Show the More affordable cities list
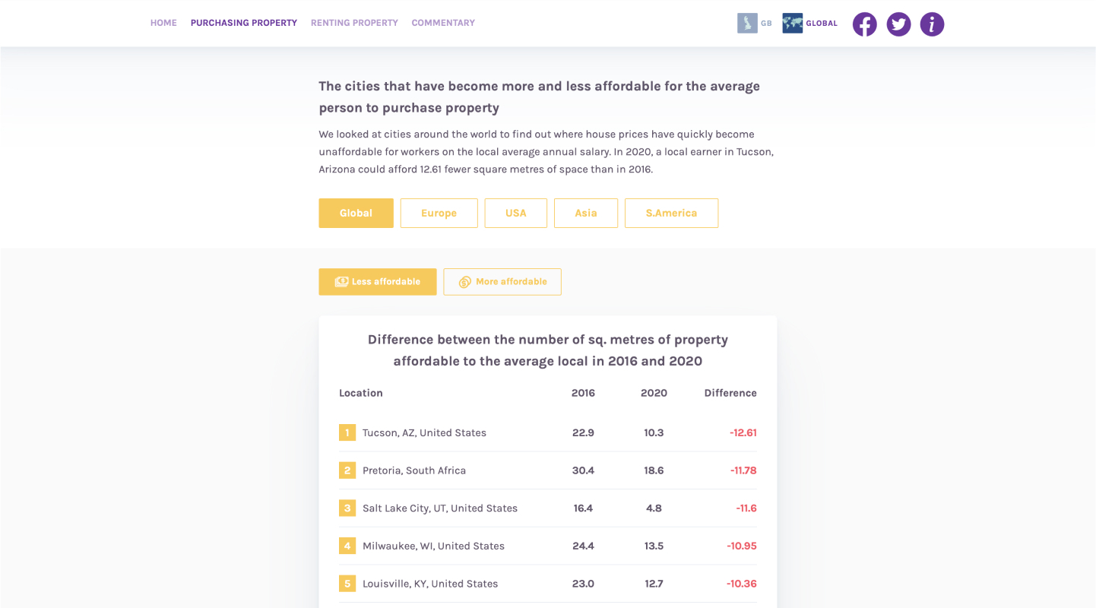This screenshot has width=1096, height=608. [502, 282]
